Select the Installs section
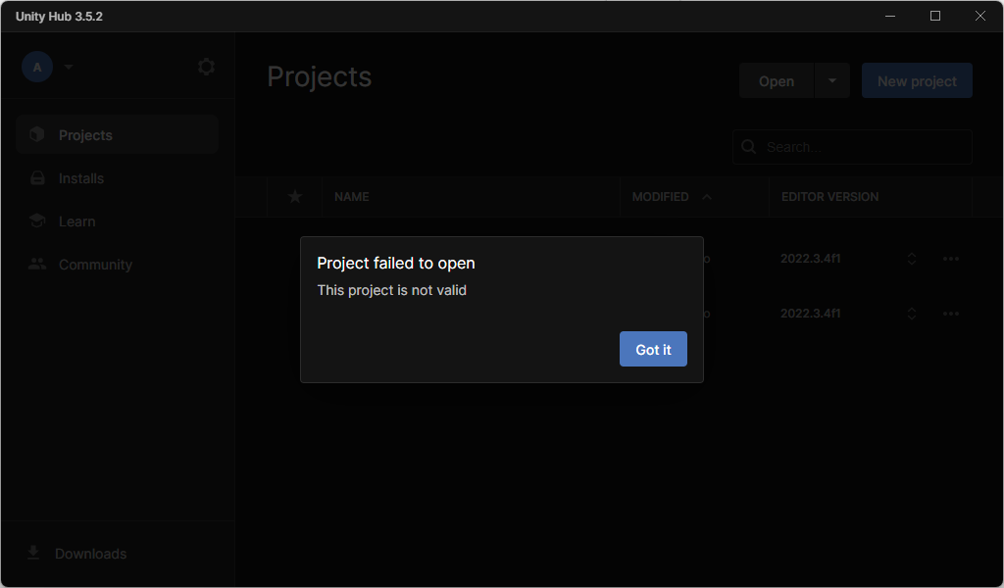The image size is (1004, 588). 82,178
